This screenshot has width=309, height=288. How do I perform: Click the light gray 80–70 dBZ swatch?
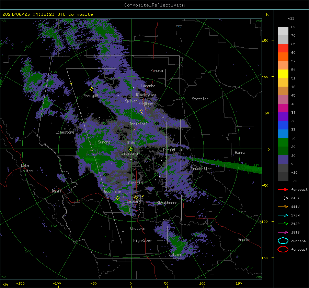point(283,31)
